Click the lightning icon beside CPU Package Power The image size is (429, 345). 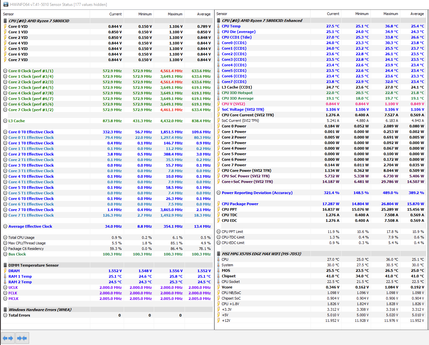click(x=218, y=204)
